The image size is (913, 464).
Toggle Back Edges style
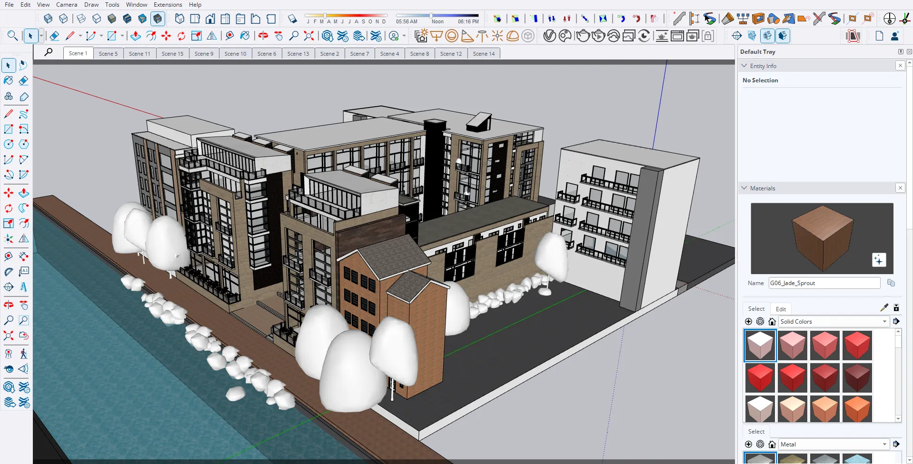(x=63, y=19)
